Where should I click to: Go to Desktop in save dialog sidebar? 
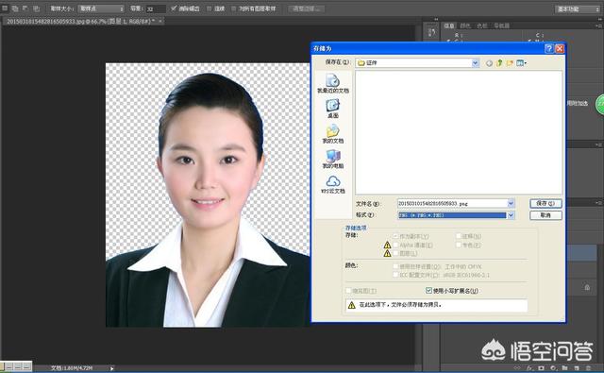[333, 109]
